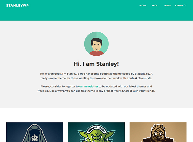193x142 pixels.
Task: Open the Tusken Raider portfolio thumbnail
Action: 158,132
